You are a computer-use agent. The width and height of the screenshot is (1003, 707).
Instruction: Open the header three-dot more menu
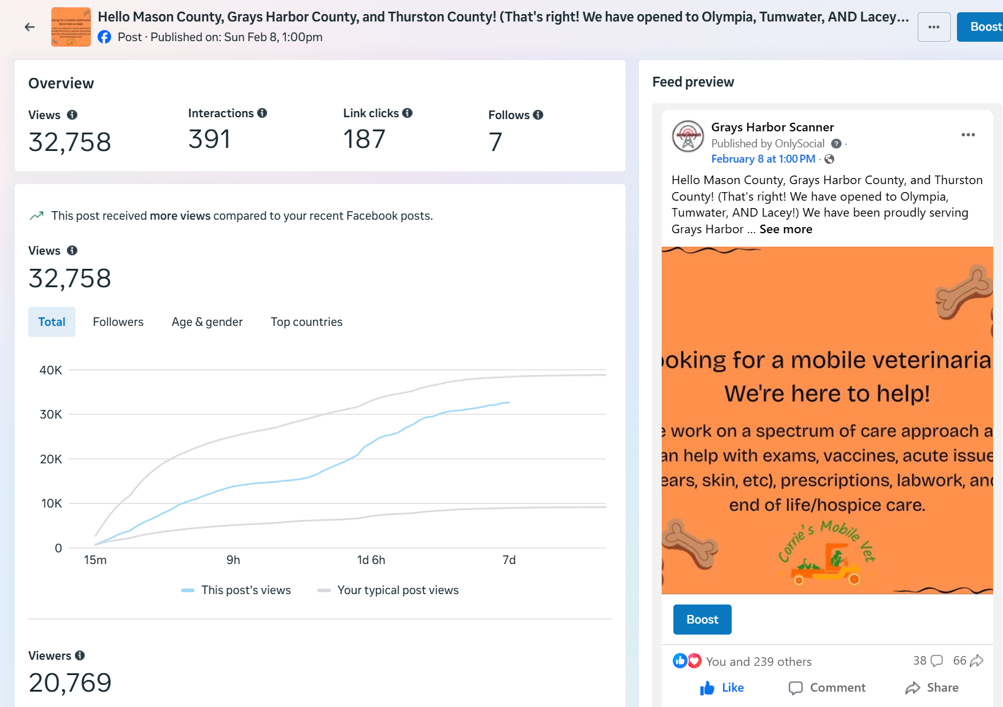(x=934, y=27)
